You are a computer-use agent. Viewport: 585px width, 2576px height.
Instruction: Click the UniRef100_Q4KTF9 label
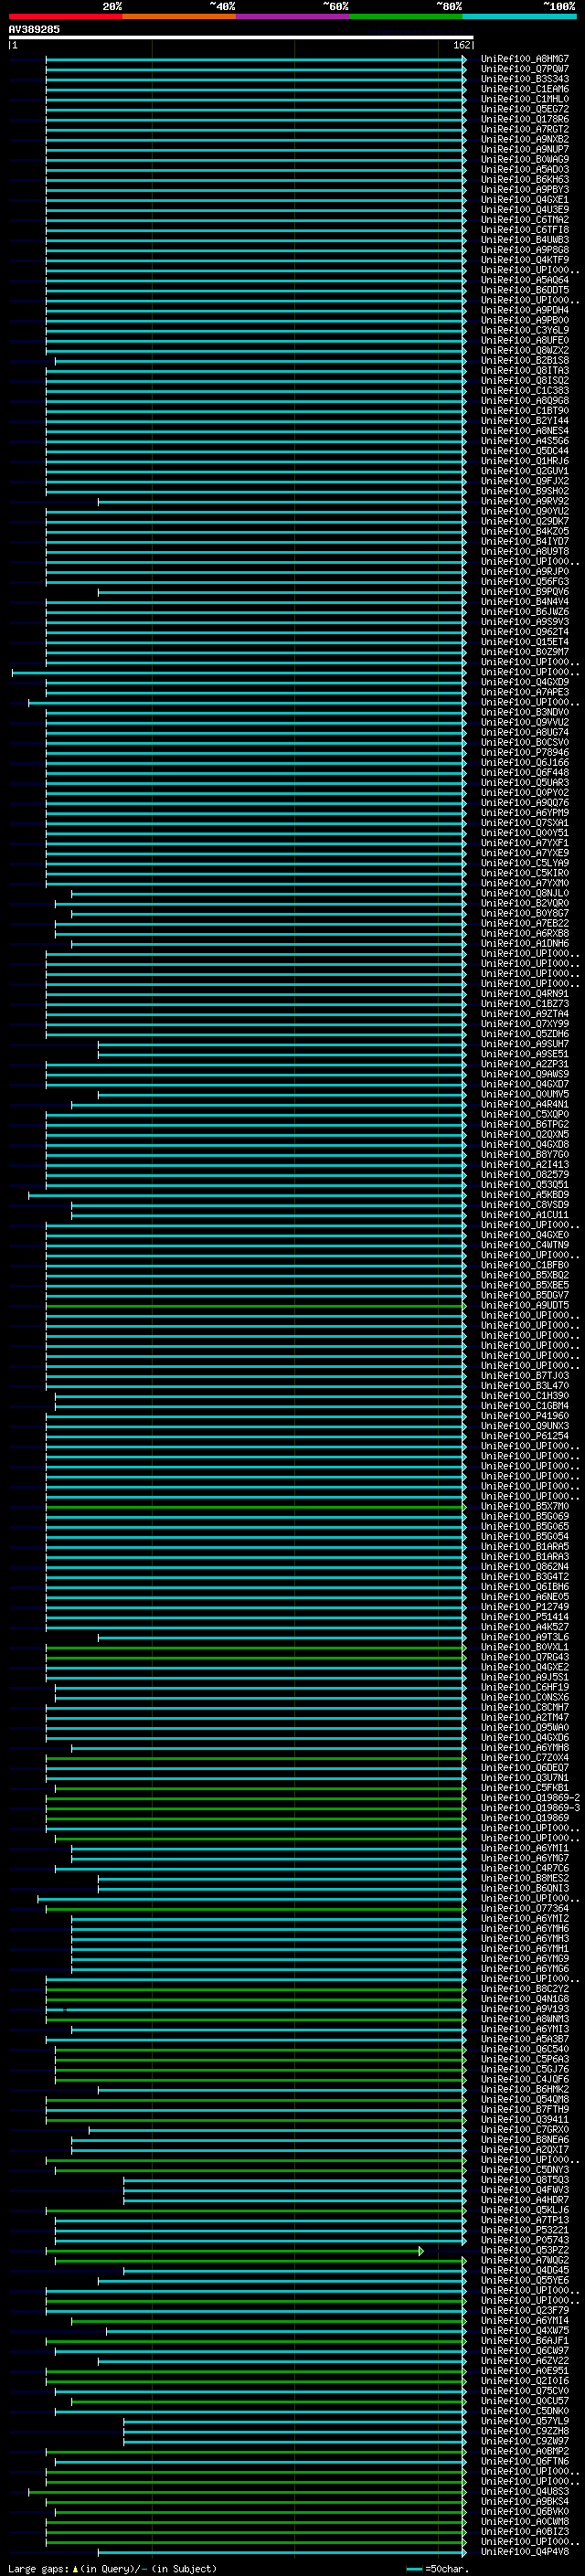coord(525,260)
